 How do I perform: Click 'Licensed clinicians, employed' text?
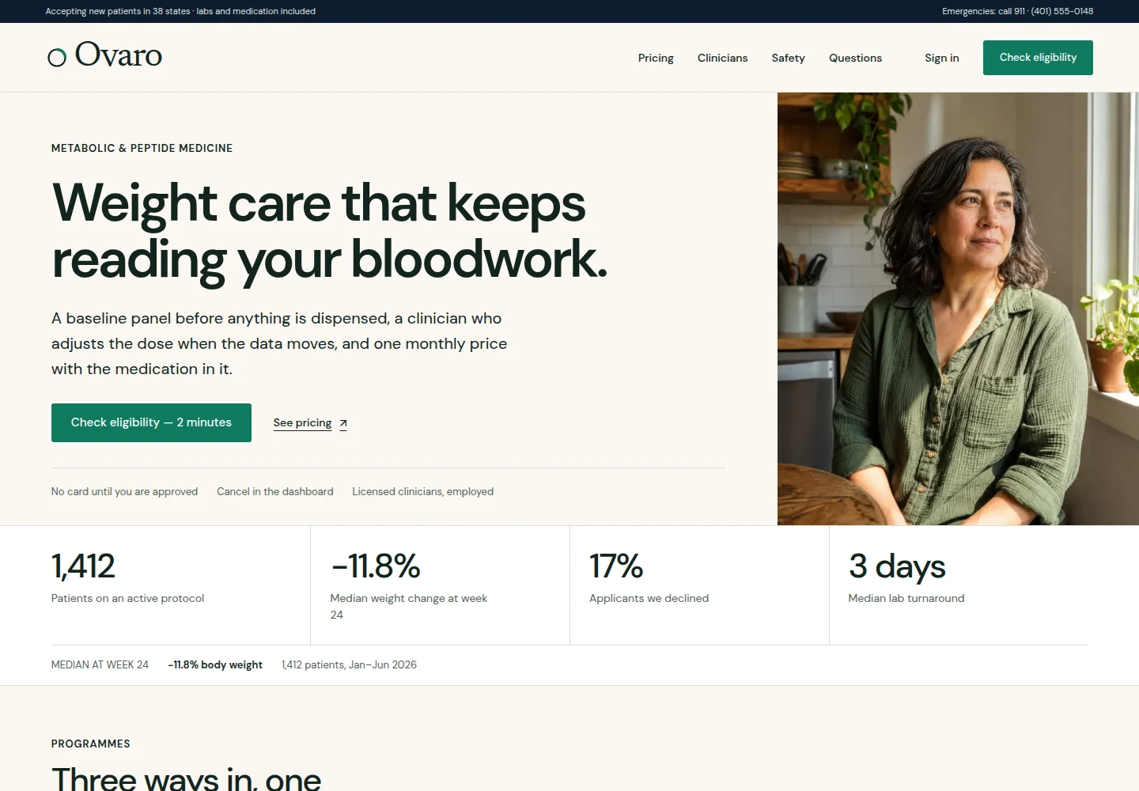point(422,491)
